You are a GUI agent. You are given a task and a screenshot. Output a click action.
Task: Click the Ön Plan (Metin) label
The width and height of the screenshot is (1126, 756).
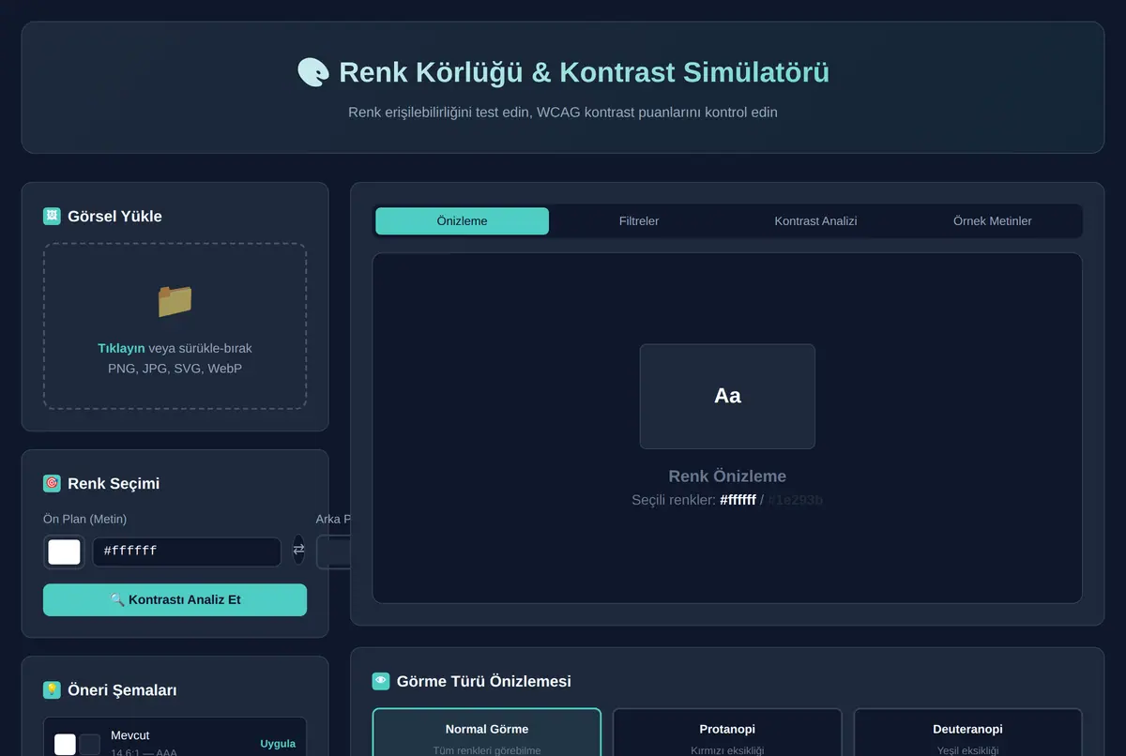pos(84,519)
